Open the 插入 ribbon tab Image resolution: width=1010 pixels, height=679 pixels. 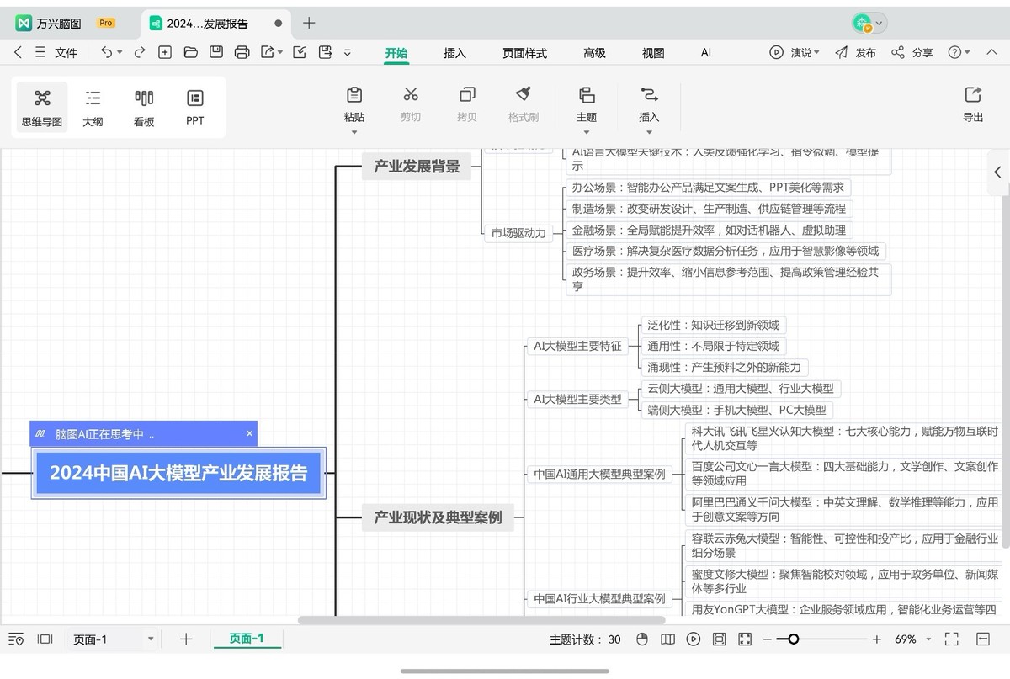click(x=454, y=53)
